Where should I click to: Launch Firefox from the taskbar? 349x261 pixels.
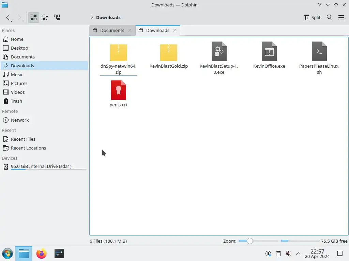point(41,254)
